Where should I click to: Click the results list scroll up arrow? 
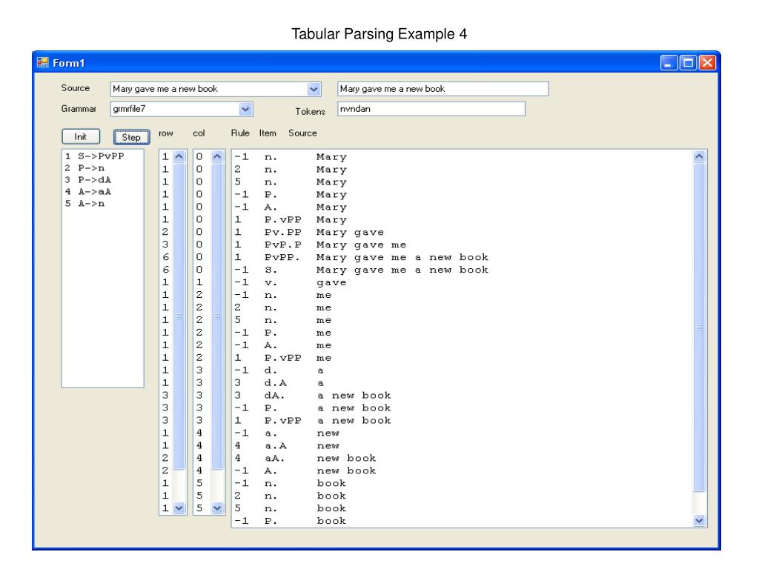click(699, 156)
